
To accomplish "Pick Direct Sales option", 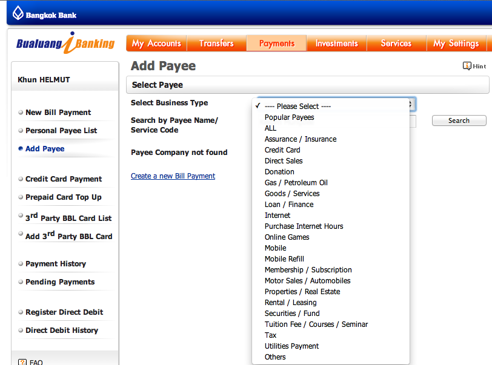I will tap(331, 161).
